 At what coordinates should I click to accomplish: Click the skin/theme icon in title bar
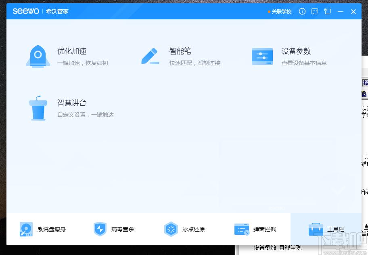pyautogui.click(x=327, y=11)
